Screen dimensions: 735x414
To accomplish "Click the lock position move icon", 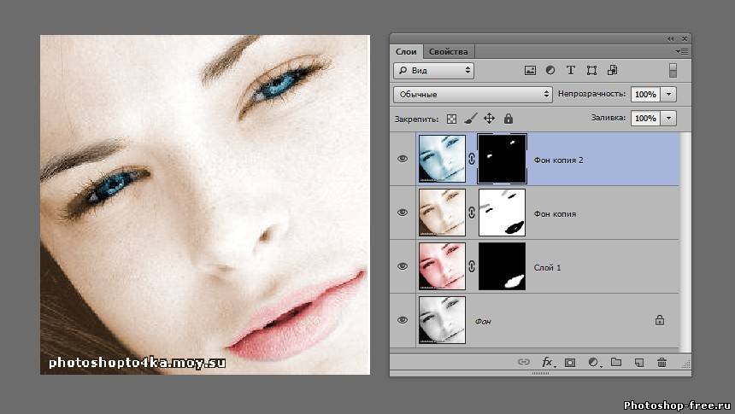I will click(x=489, y=119).
